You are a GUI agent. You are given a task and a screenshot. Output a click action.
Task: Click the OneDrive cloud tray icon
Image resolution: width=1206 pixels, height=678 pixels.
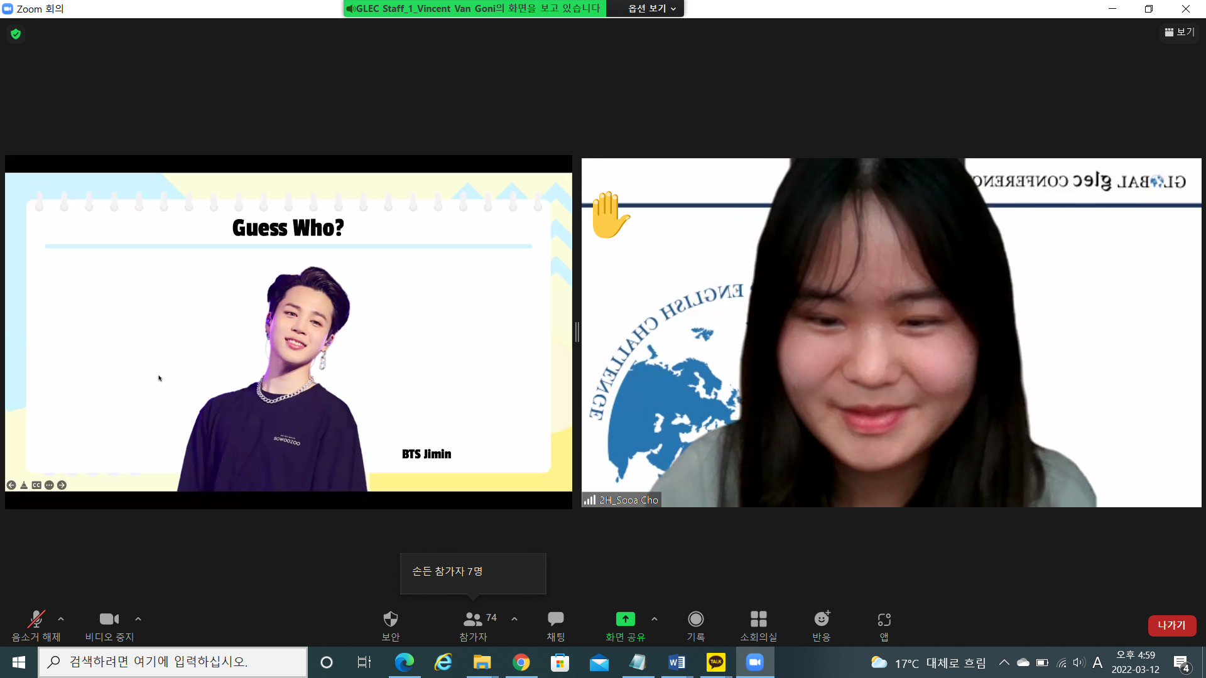[x=1023, y=662]
